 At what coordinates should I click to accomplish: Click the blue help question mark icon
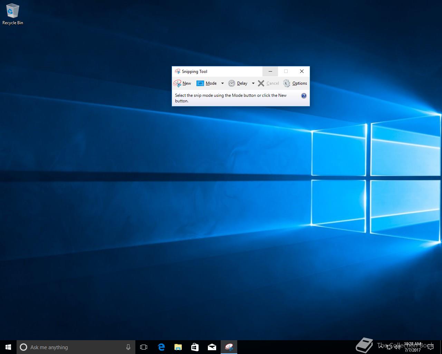(x=304, y=96)
